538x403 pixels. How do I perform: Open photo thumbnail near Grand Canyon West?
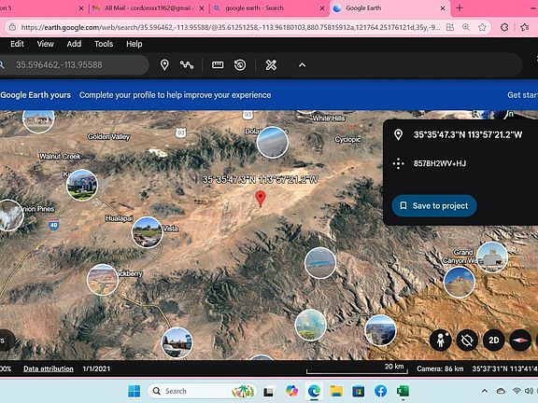[x=492, y=257]
